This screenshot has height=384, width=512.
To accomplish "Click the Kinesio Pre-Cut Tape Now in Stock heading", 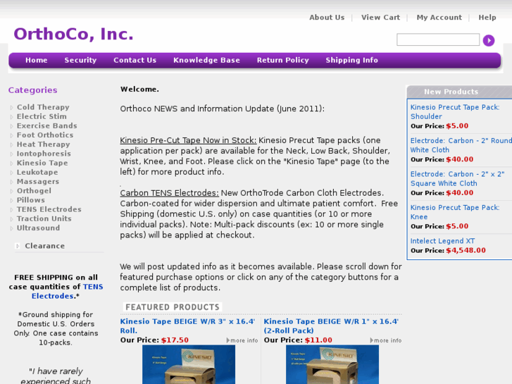I will [188, 140].
